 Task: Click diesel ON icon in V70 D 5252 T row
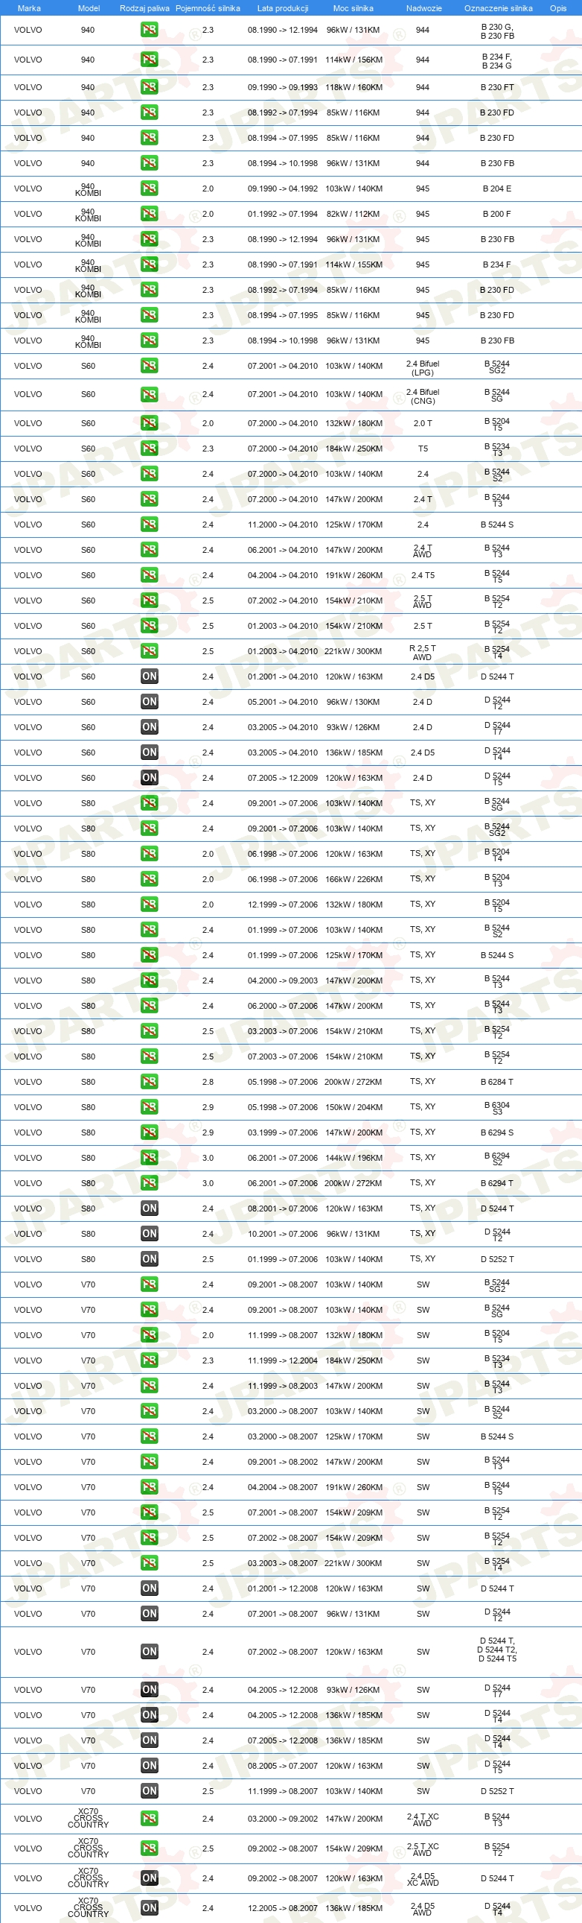[x=150, y=1791]
